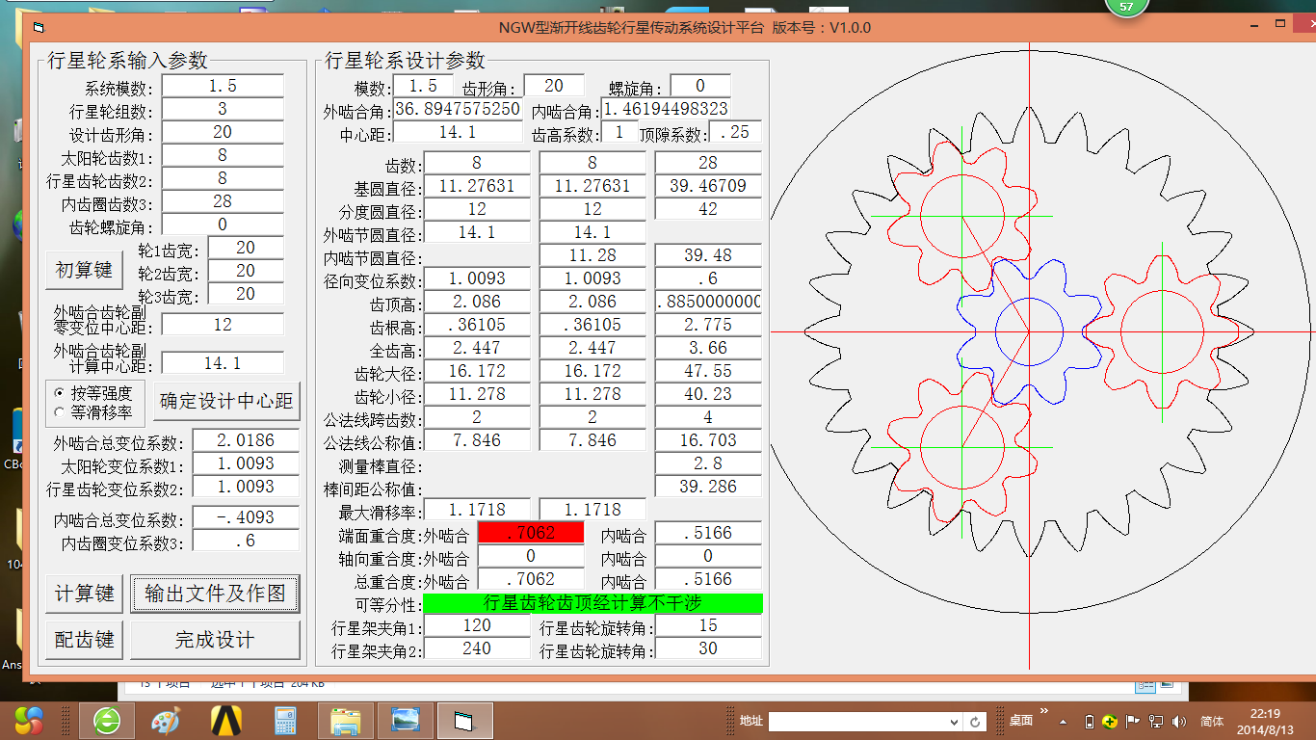
Task: Click the input method 简体 indicator
Action: click(x=1212, y=721)
